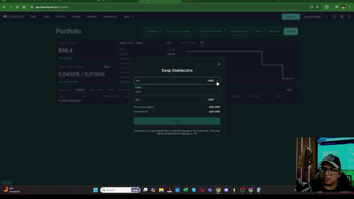Open Task View from the taskbar
This screenshot has height=199, width=354.
coord(145,190)
